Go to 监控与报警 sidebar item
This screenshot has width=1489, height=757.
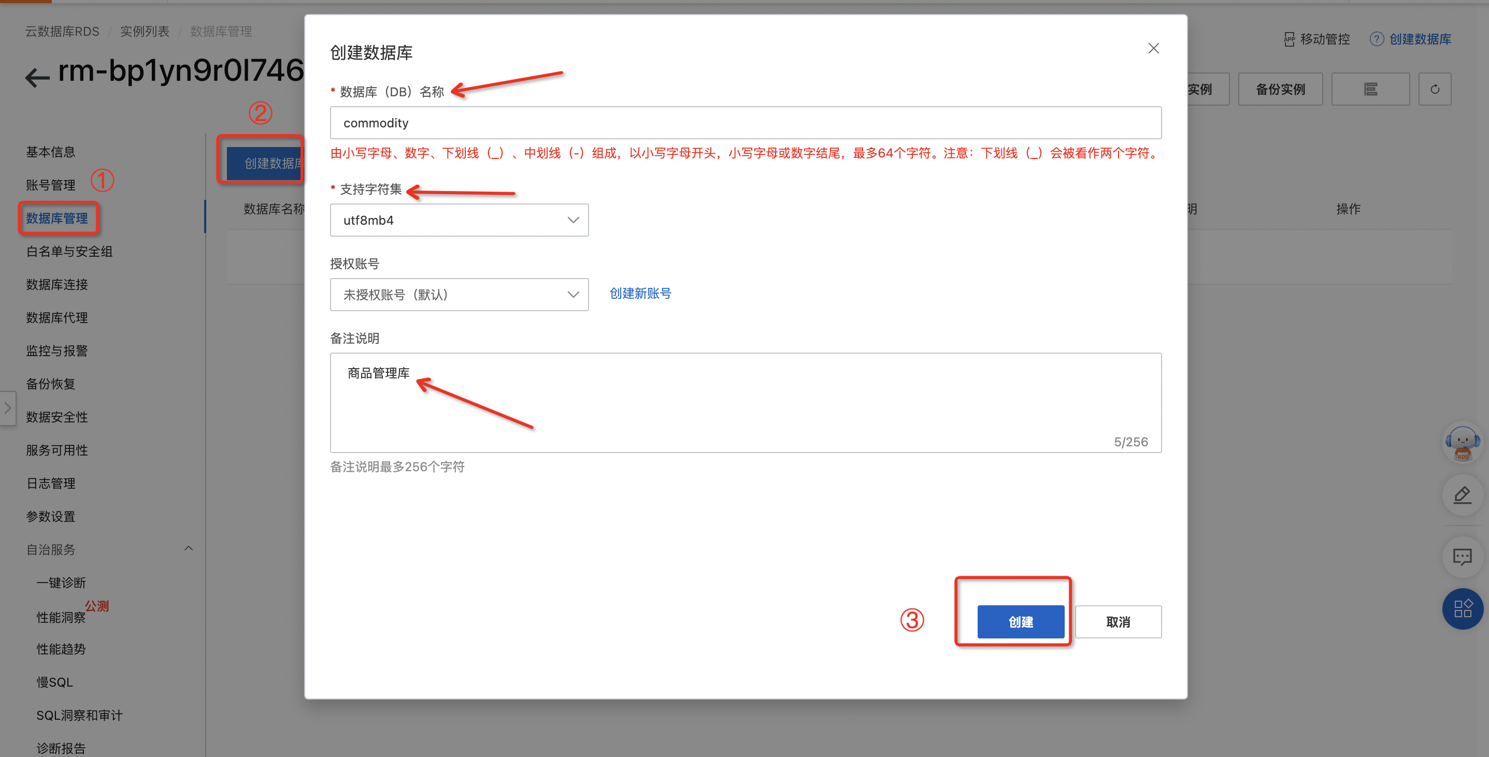click(x=56, y=351)
